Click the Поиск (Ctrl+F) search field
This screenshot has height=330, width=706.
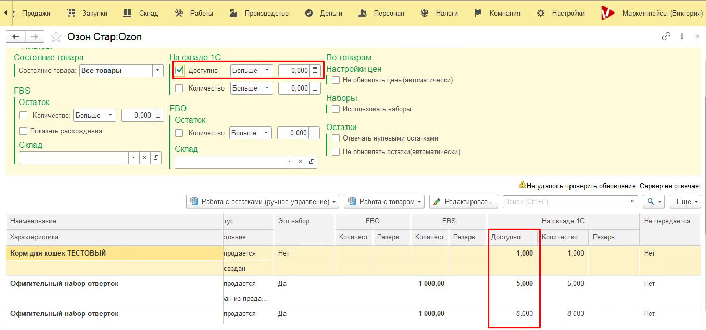[x=565, y=201]
